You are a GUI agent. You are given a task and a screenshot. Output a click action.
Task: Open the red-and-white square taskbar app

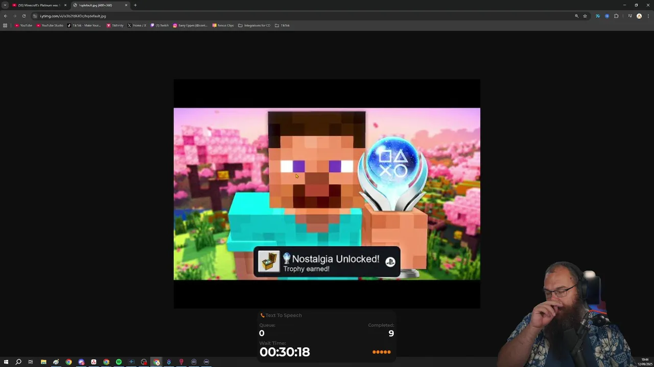click(x=94, y=362)
